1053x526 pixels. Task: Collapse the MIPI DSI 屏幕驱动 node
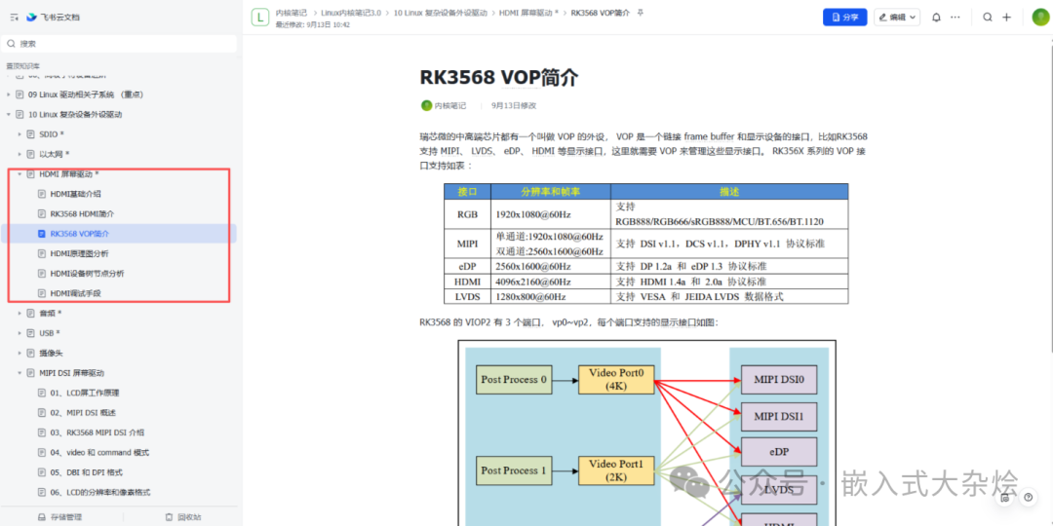pyautogui.click(x=19, y=373)
